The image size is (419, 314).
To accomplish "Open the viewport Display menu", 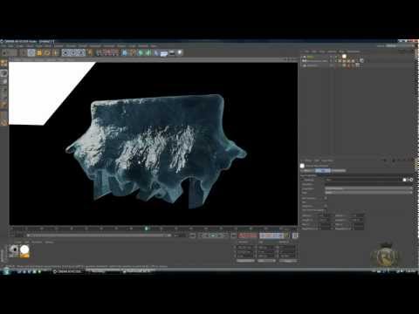I will pos(40,59).
